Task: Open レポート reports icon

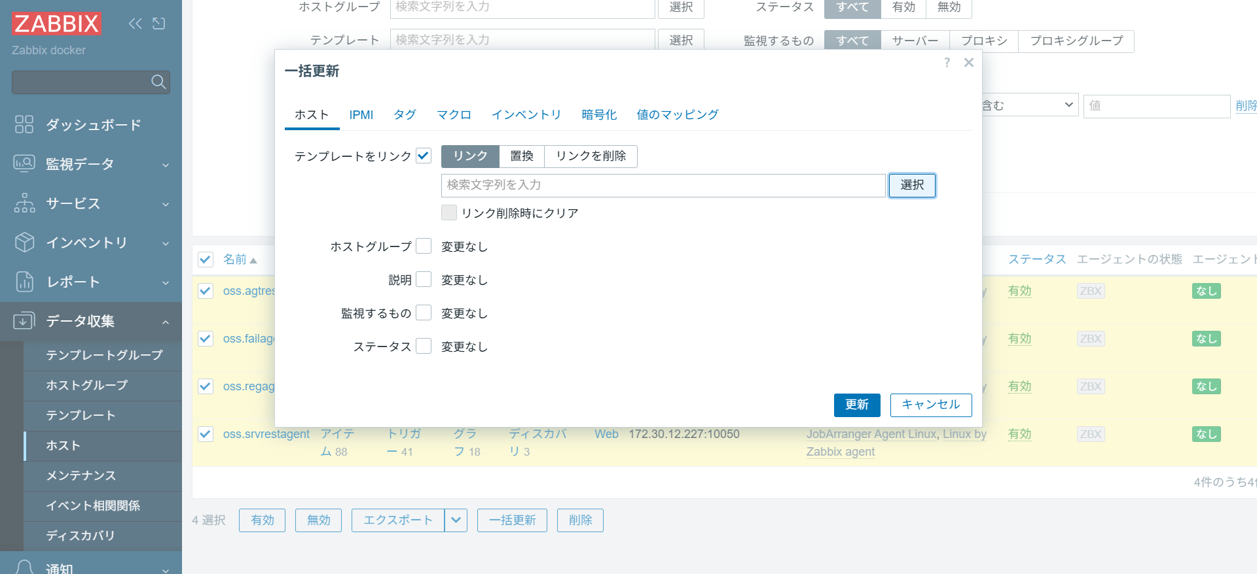Action: click(x=24, y=281)
